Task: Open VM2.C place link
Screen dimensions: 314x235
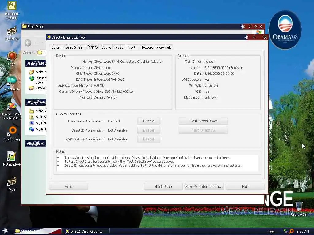Action: click(38, 111)
